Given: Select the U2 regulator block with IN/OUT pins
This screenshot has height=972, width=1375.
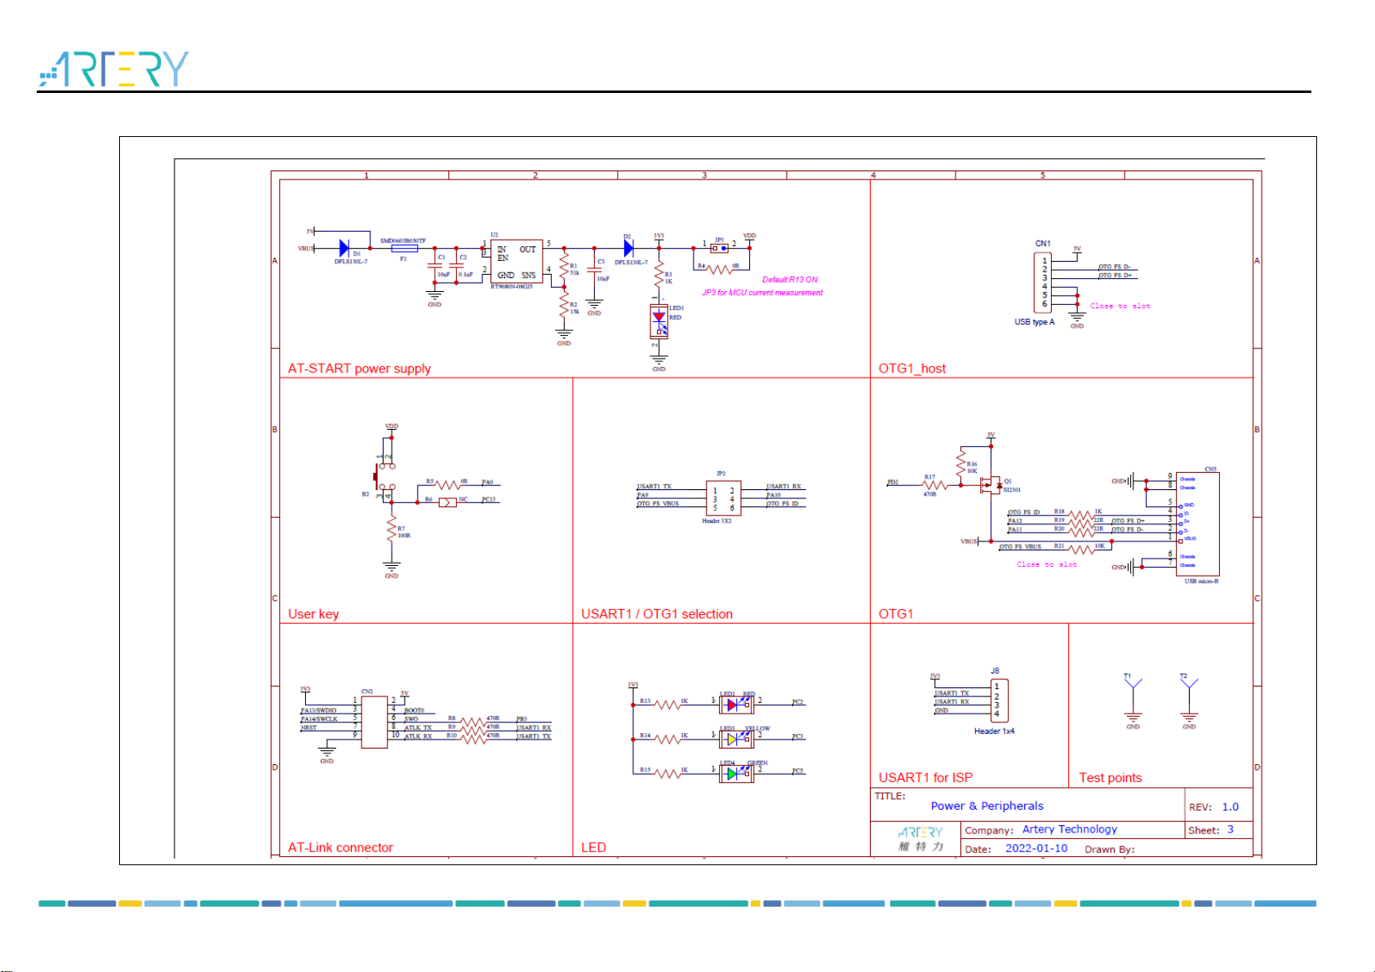Looking at the screenshot, I should coord(516,261).
